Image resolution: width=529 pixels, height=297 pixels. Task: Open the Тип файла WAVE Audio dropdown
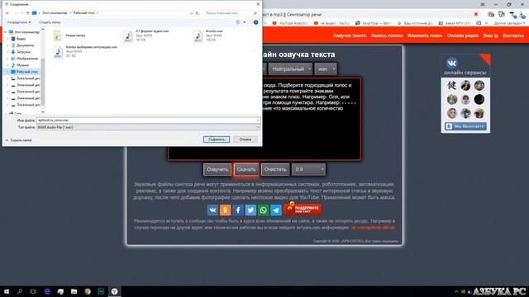148,127
